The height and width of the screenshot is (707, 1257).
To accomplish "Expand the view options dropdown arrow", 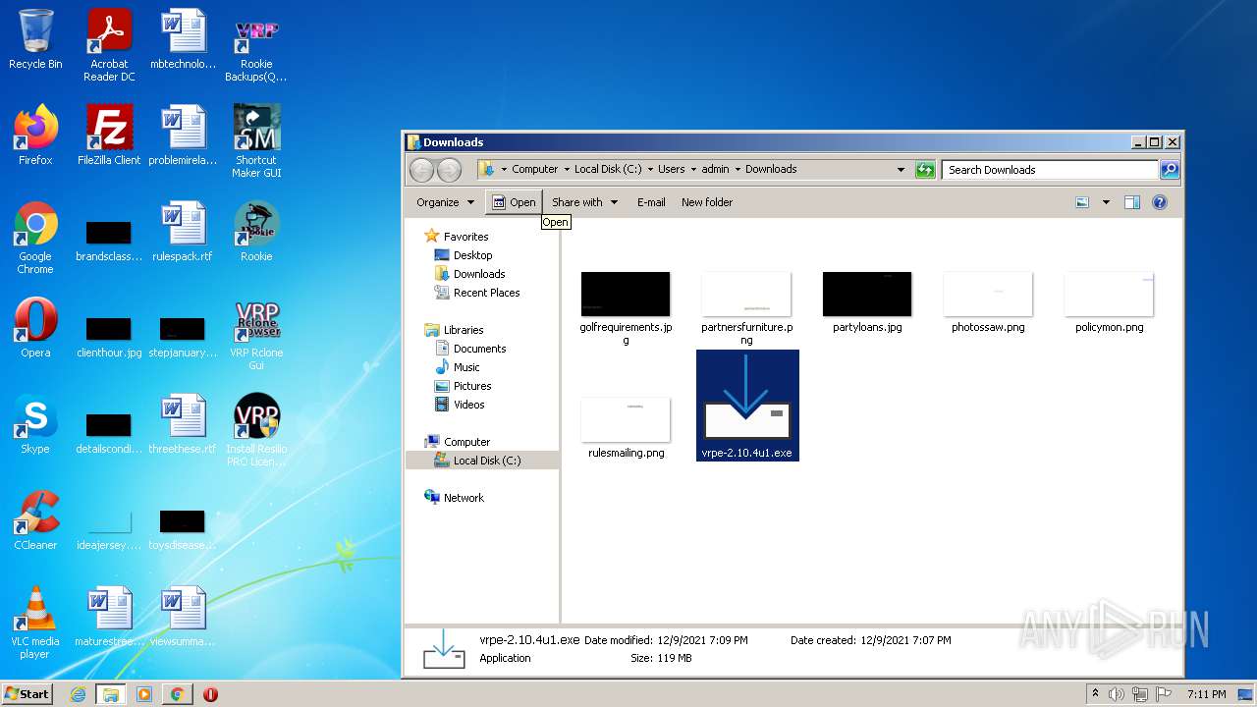I will [x=1106, y=202].
